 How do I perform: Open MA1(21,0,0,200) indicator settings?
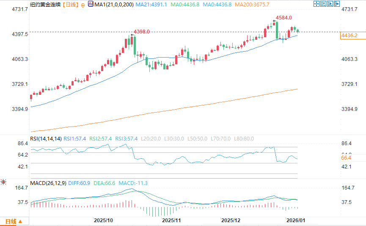click(114, 4)
